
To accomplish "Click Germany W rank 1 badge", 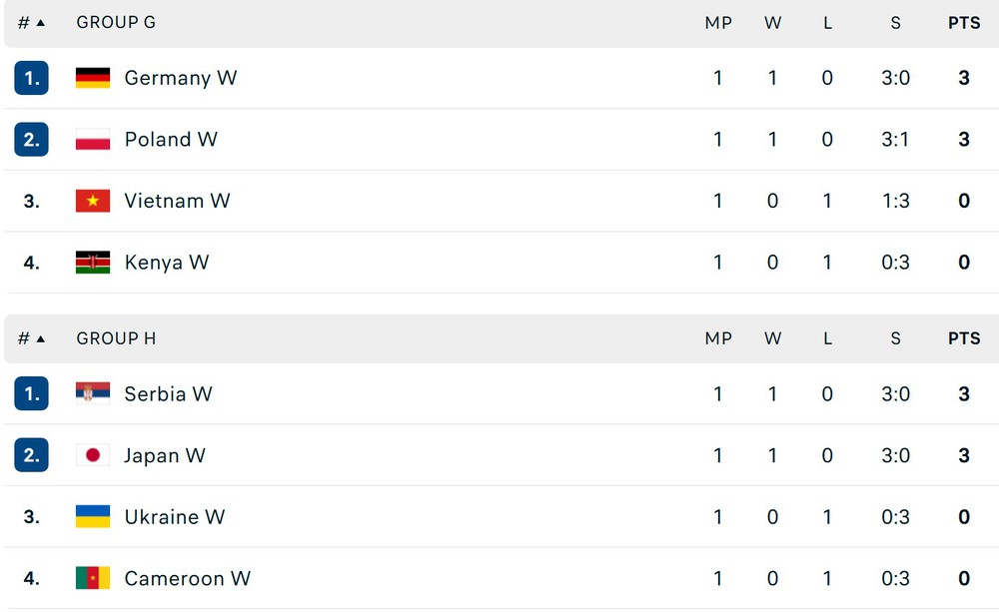I will [31, 78].
